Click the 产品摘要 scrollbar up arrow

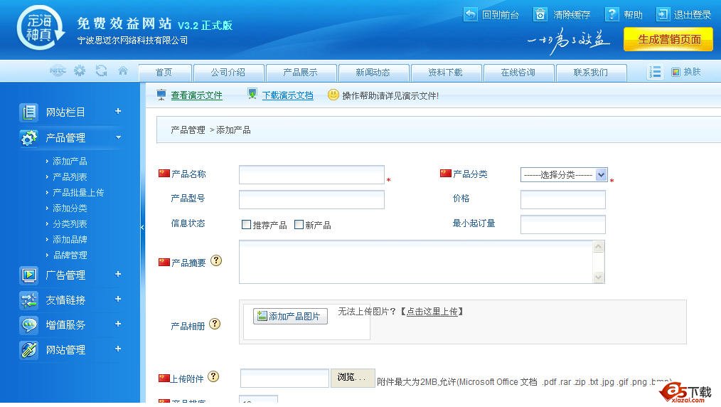click(x=598, y=247)
